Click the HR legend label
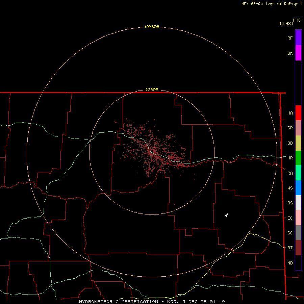Screen dimensions: 304x304 (x=290, y=158)
